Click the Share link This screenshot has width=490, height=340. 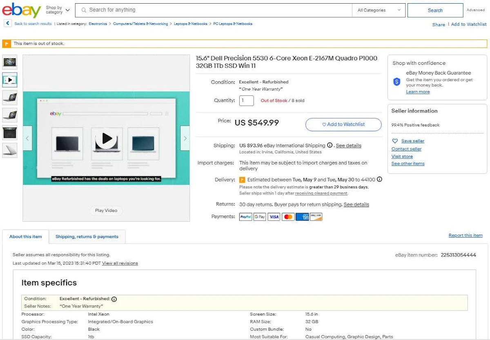pyautogui.click(x=439, y=24)
